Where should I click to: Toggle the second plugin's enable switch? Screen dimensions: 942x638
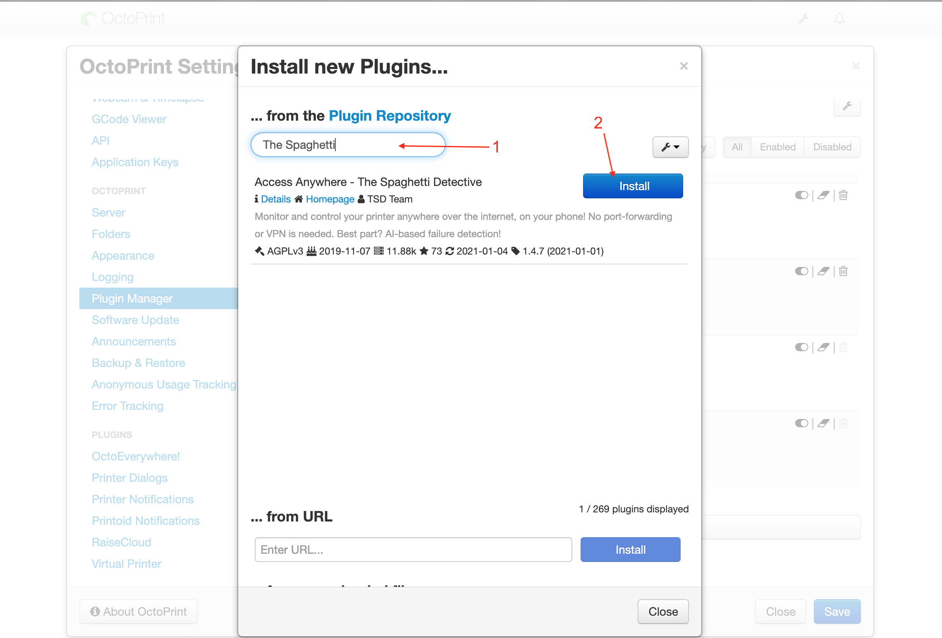tap(801, 271)
